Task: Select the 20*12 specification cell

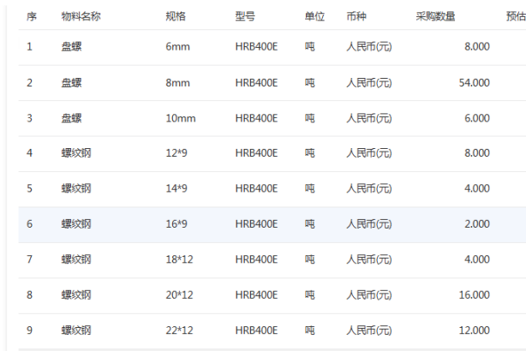Action: click(179, 294)
